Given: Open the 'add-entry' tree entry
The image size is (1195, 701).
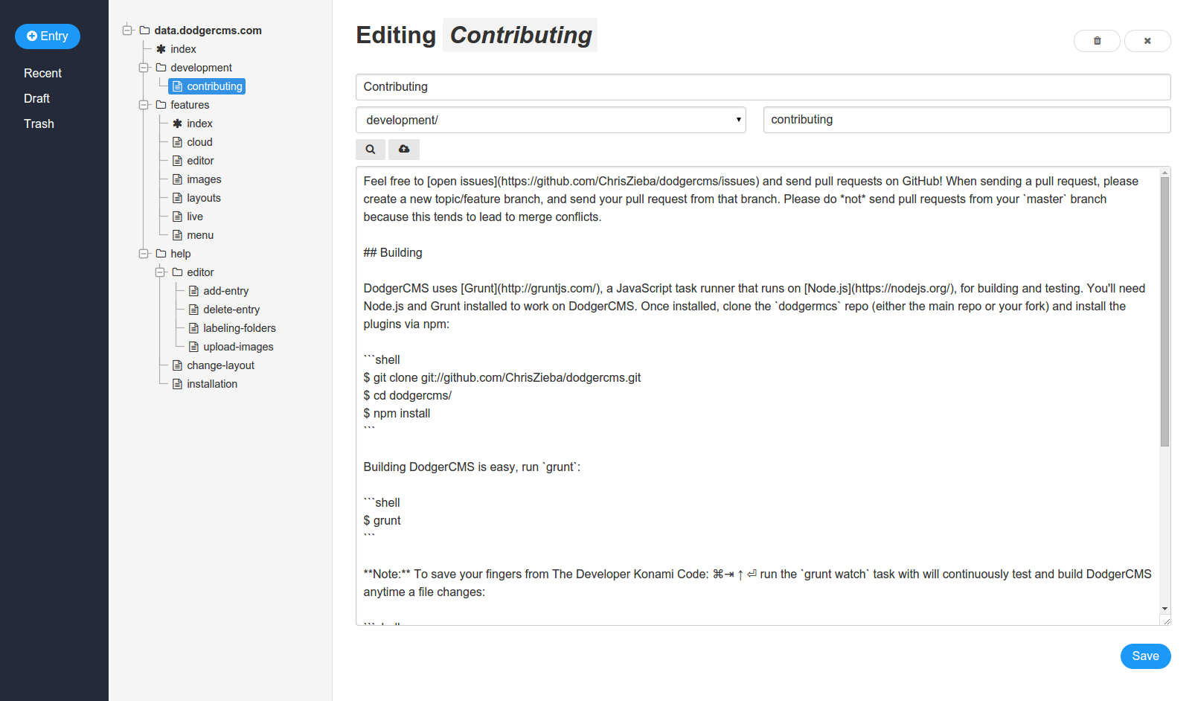Looking at the screenshot, I should [226, 291].
